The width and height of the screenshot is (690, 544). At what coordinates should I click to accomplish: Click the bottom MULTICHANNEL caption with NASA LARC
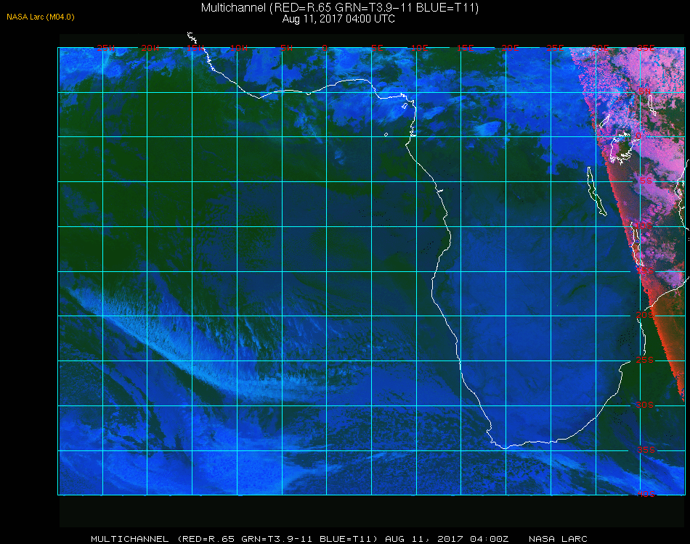339,539
